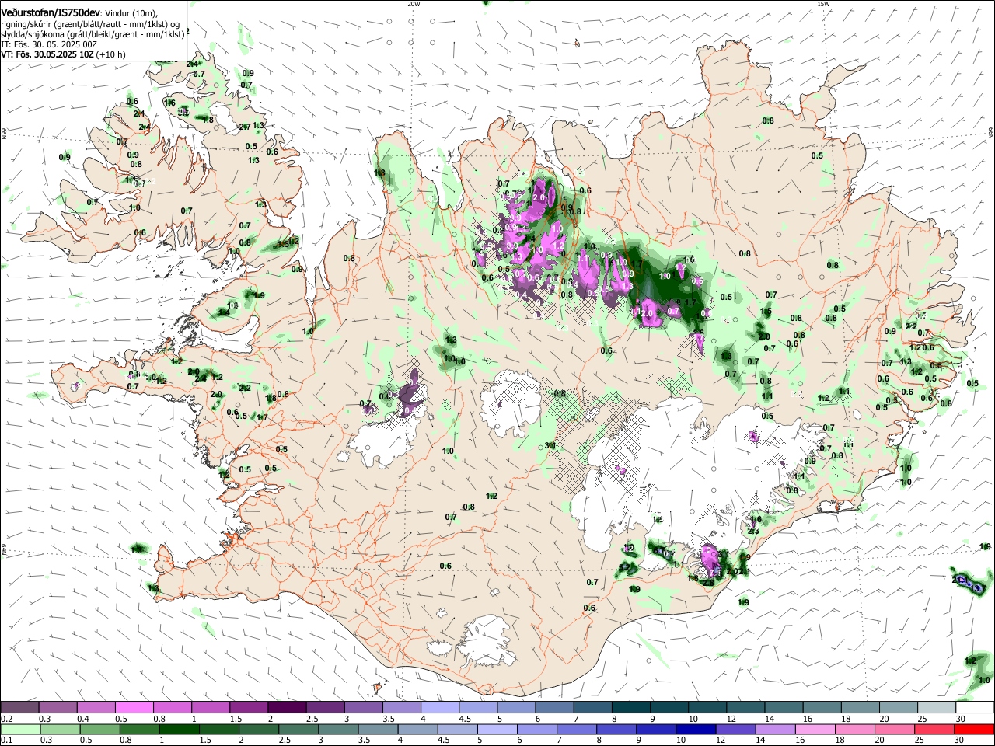This screenshot has width=995, height=746.
Task: Click the rain scale swatch between 1 and 1.5
Action: click(179, 730)
